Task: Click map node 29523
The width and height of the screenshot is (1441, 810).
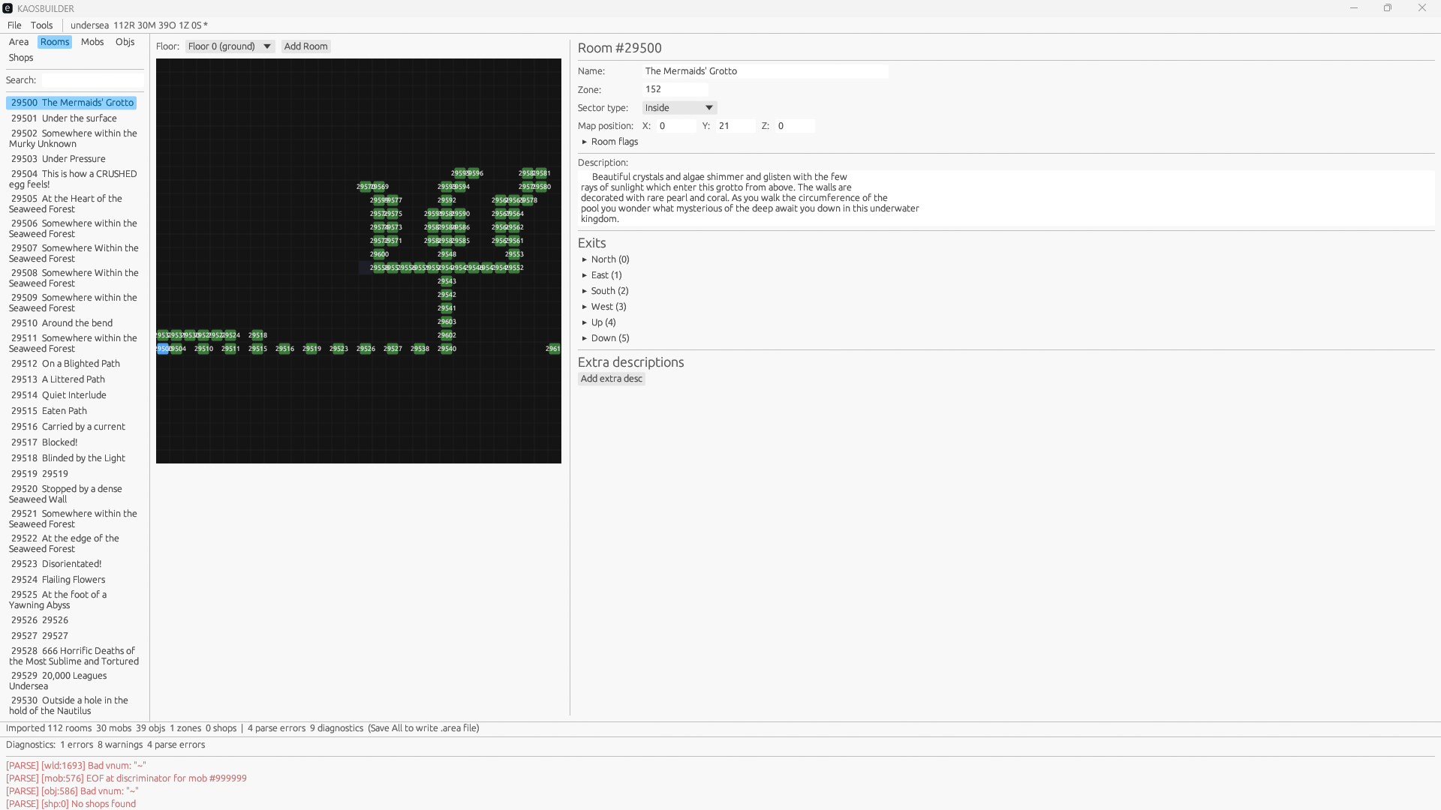Action: (338, 349)
